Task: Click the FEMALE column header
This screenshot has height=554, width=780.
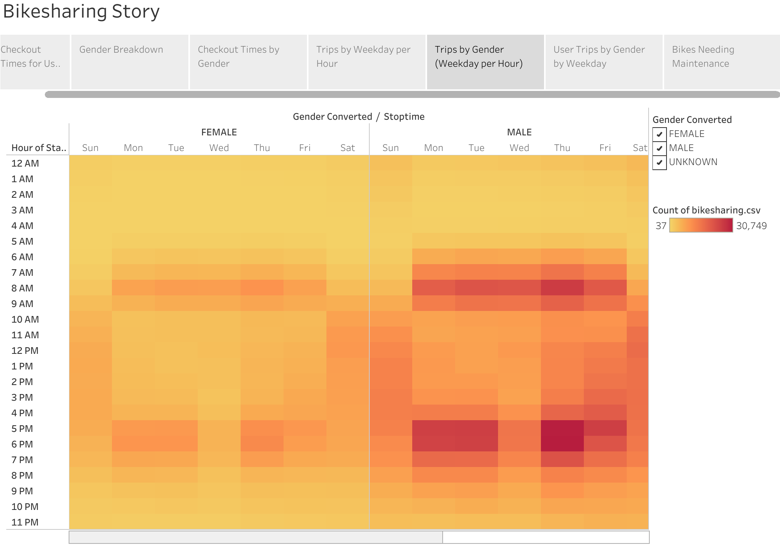Action: tap(219, 132)
